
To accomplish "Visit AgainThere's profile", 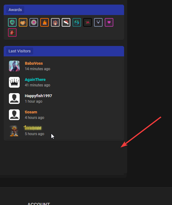I will (35, 79).
